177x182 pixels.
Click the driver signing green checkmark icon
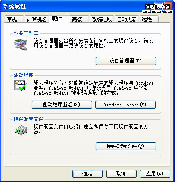pos(21,86)
